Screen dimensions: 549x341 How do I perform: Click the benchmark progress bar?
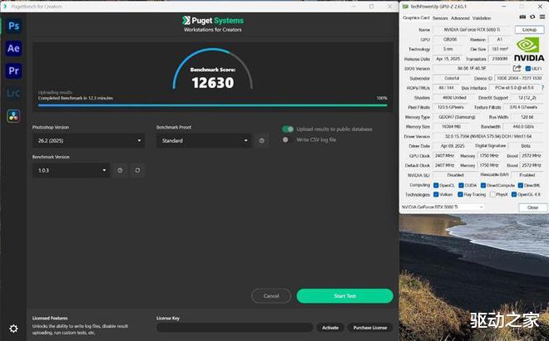(212, 105)
